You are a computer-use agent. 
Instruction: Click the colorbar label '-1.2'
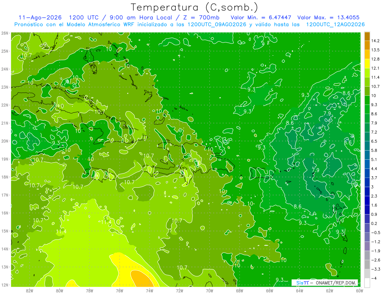point(376,242)
